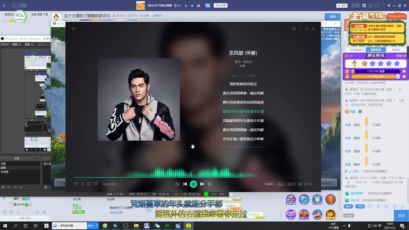
Task: Add a new scene in OBS
Action: coord(3,187)
